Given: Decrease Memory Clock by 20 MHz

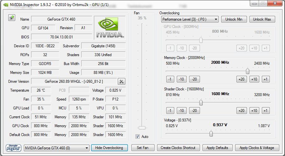Looking at the screenshot, I should point(195,79).
